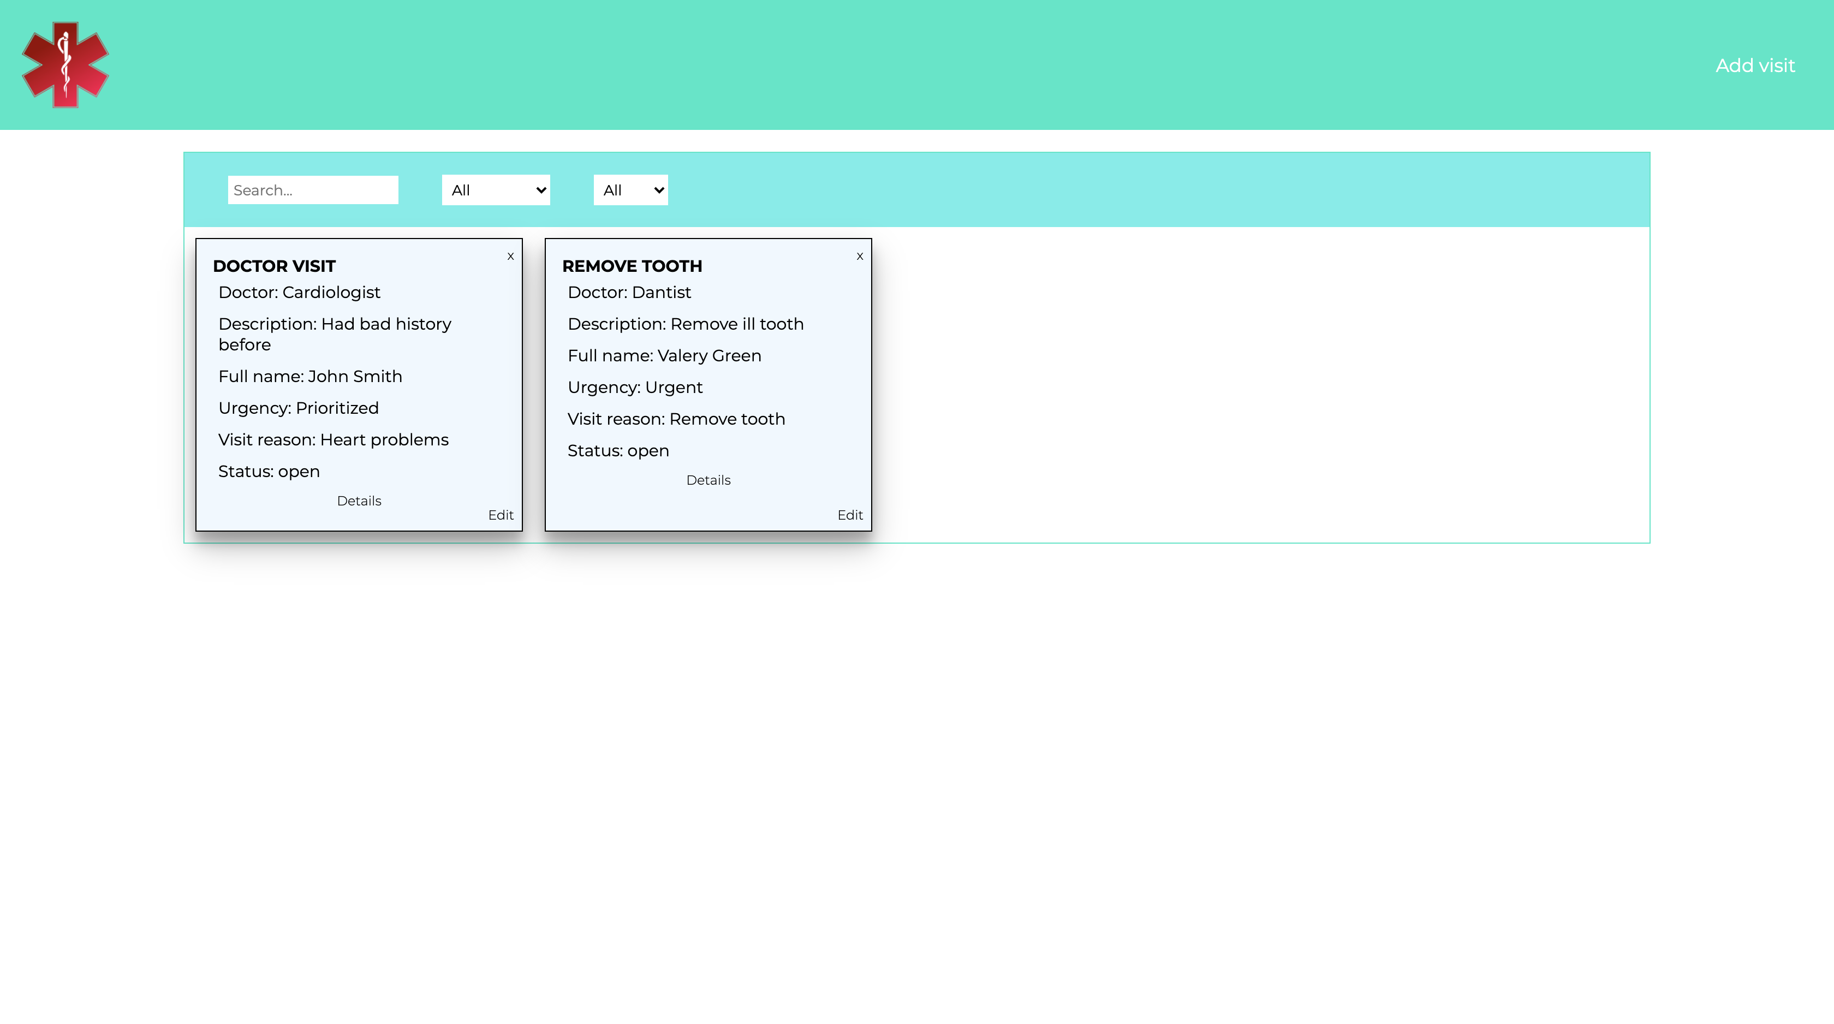Screen dimensions: 1834x1024
Task: Click the REMOVE TOOTH card title
Action: coord(632,266)
